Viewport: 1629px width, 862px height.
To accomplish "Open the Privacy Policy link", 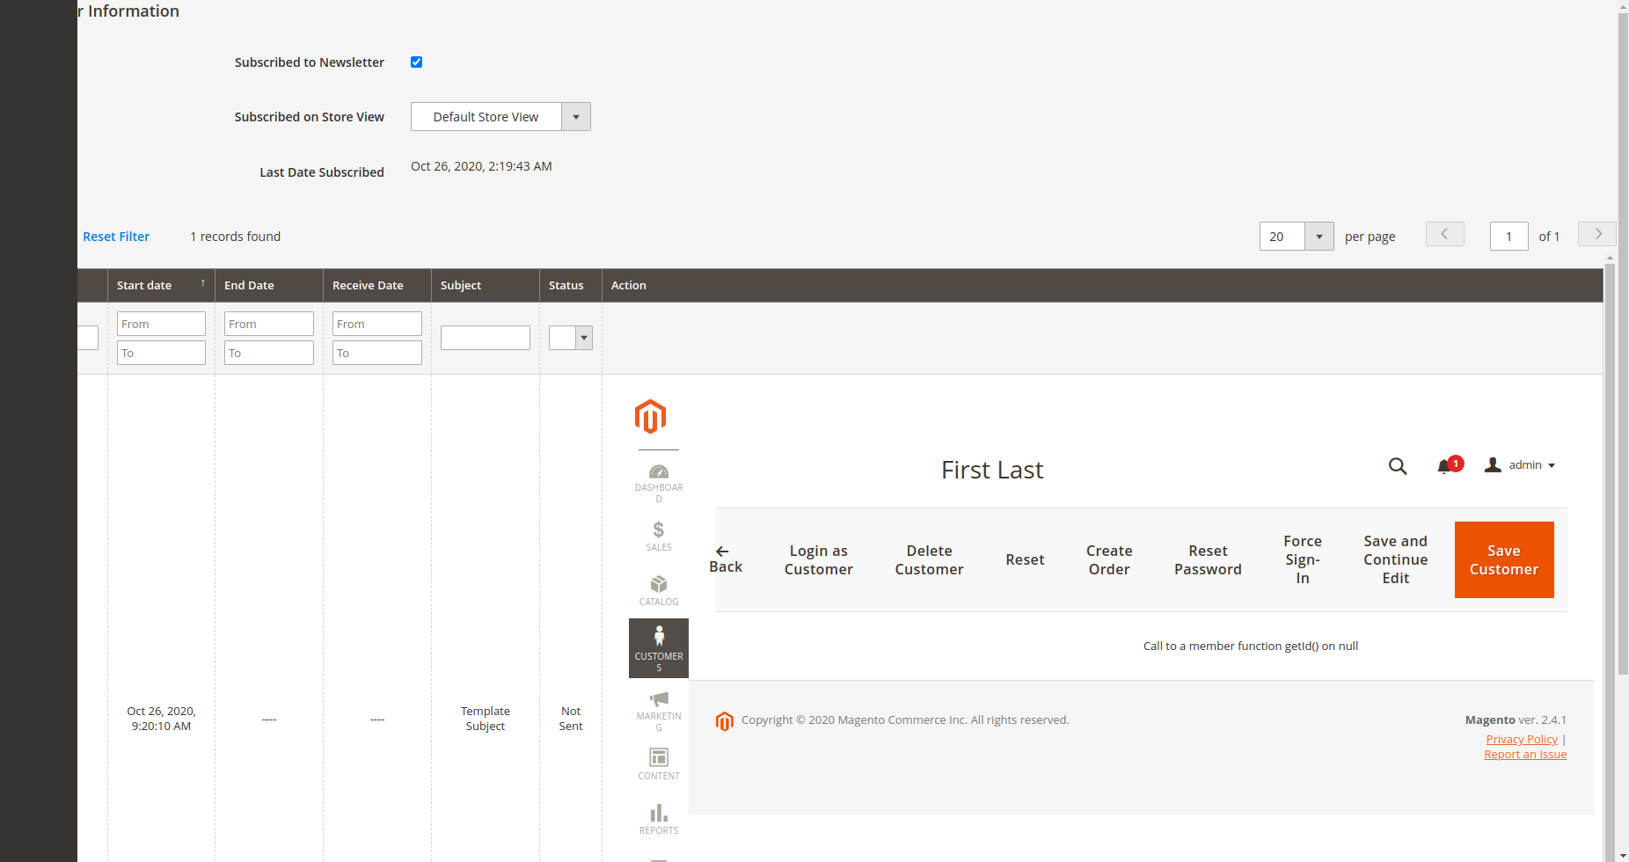I will pyautogui.click(x=1522, y=740).
